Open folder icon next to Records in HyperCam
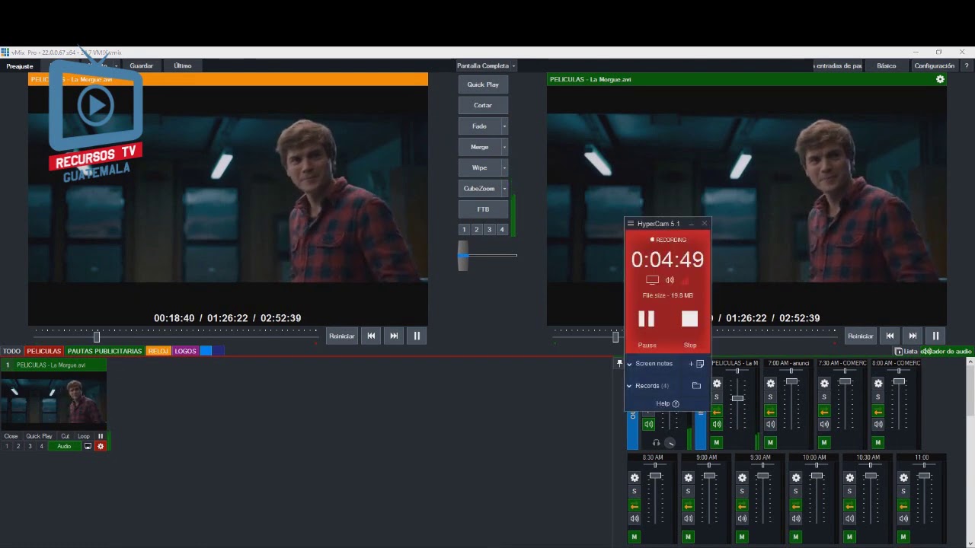Screen dimensions: 975x548 696,386
